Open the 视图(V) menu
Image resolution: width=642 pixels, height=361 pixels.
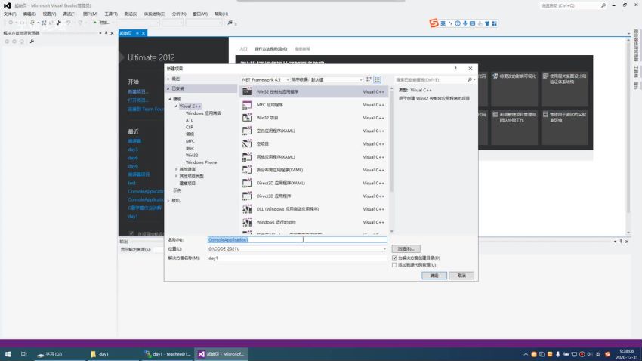[x=49, y=14]
